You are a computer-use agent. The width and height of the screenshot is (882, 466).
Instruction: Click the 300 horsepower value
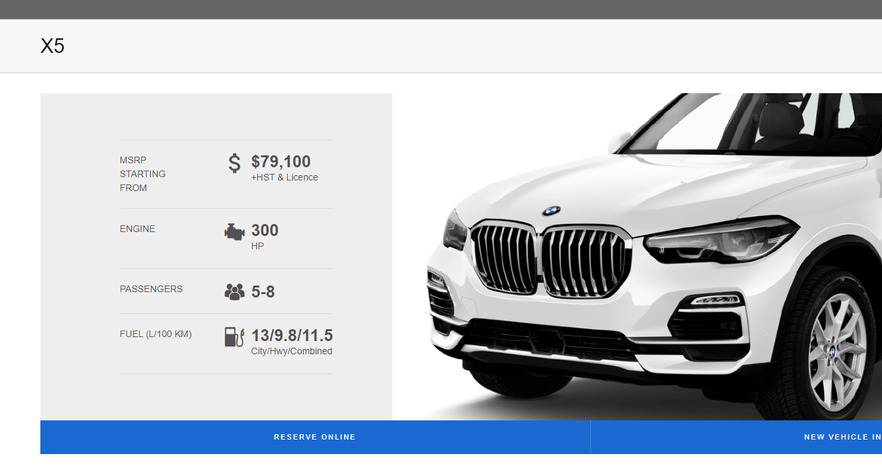(x=265, y=230)
